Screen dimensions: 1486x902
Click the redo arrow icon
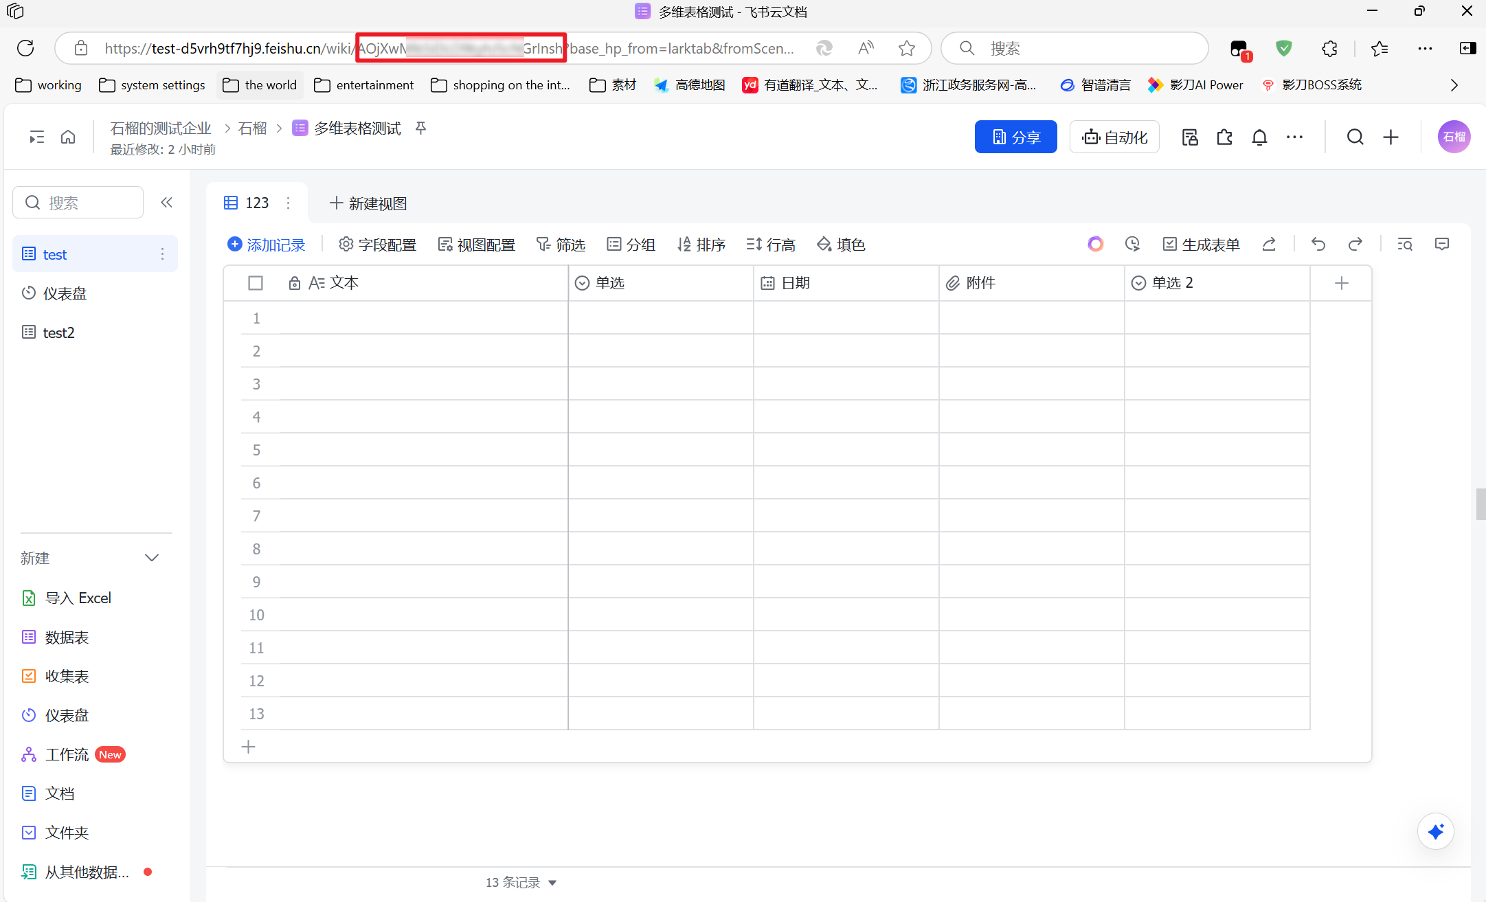tap(1355, 245)
